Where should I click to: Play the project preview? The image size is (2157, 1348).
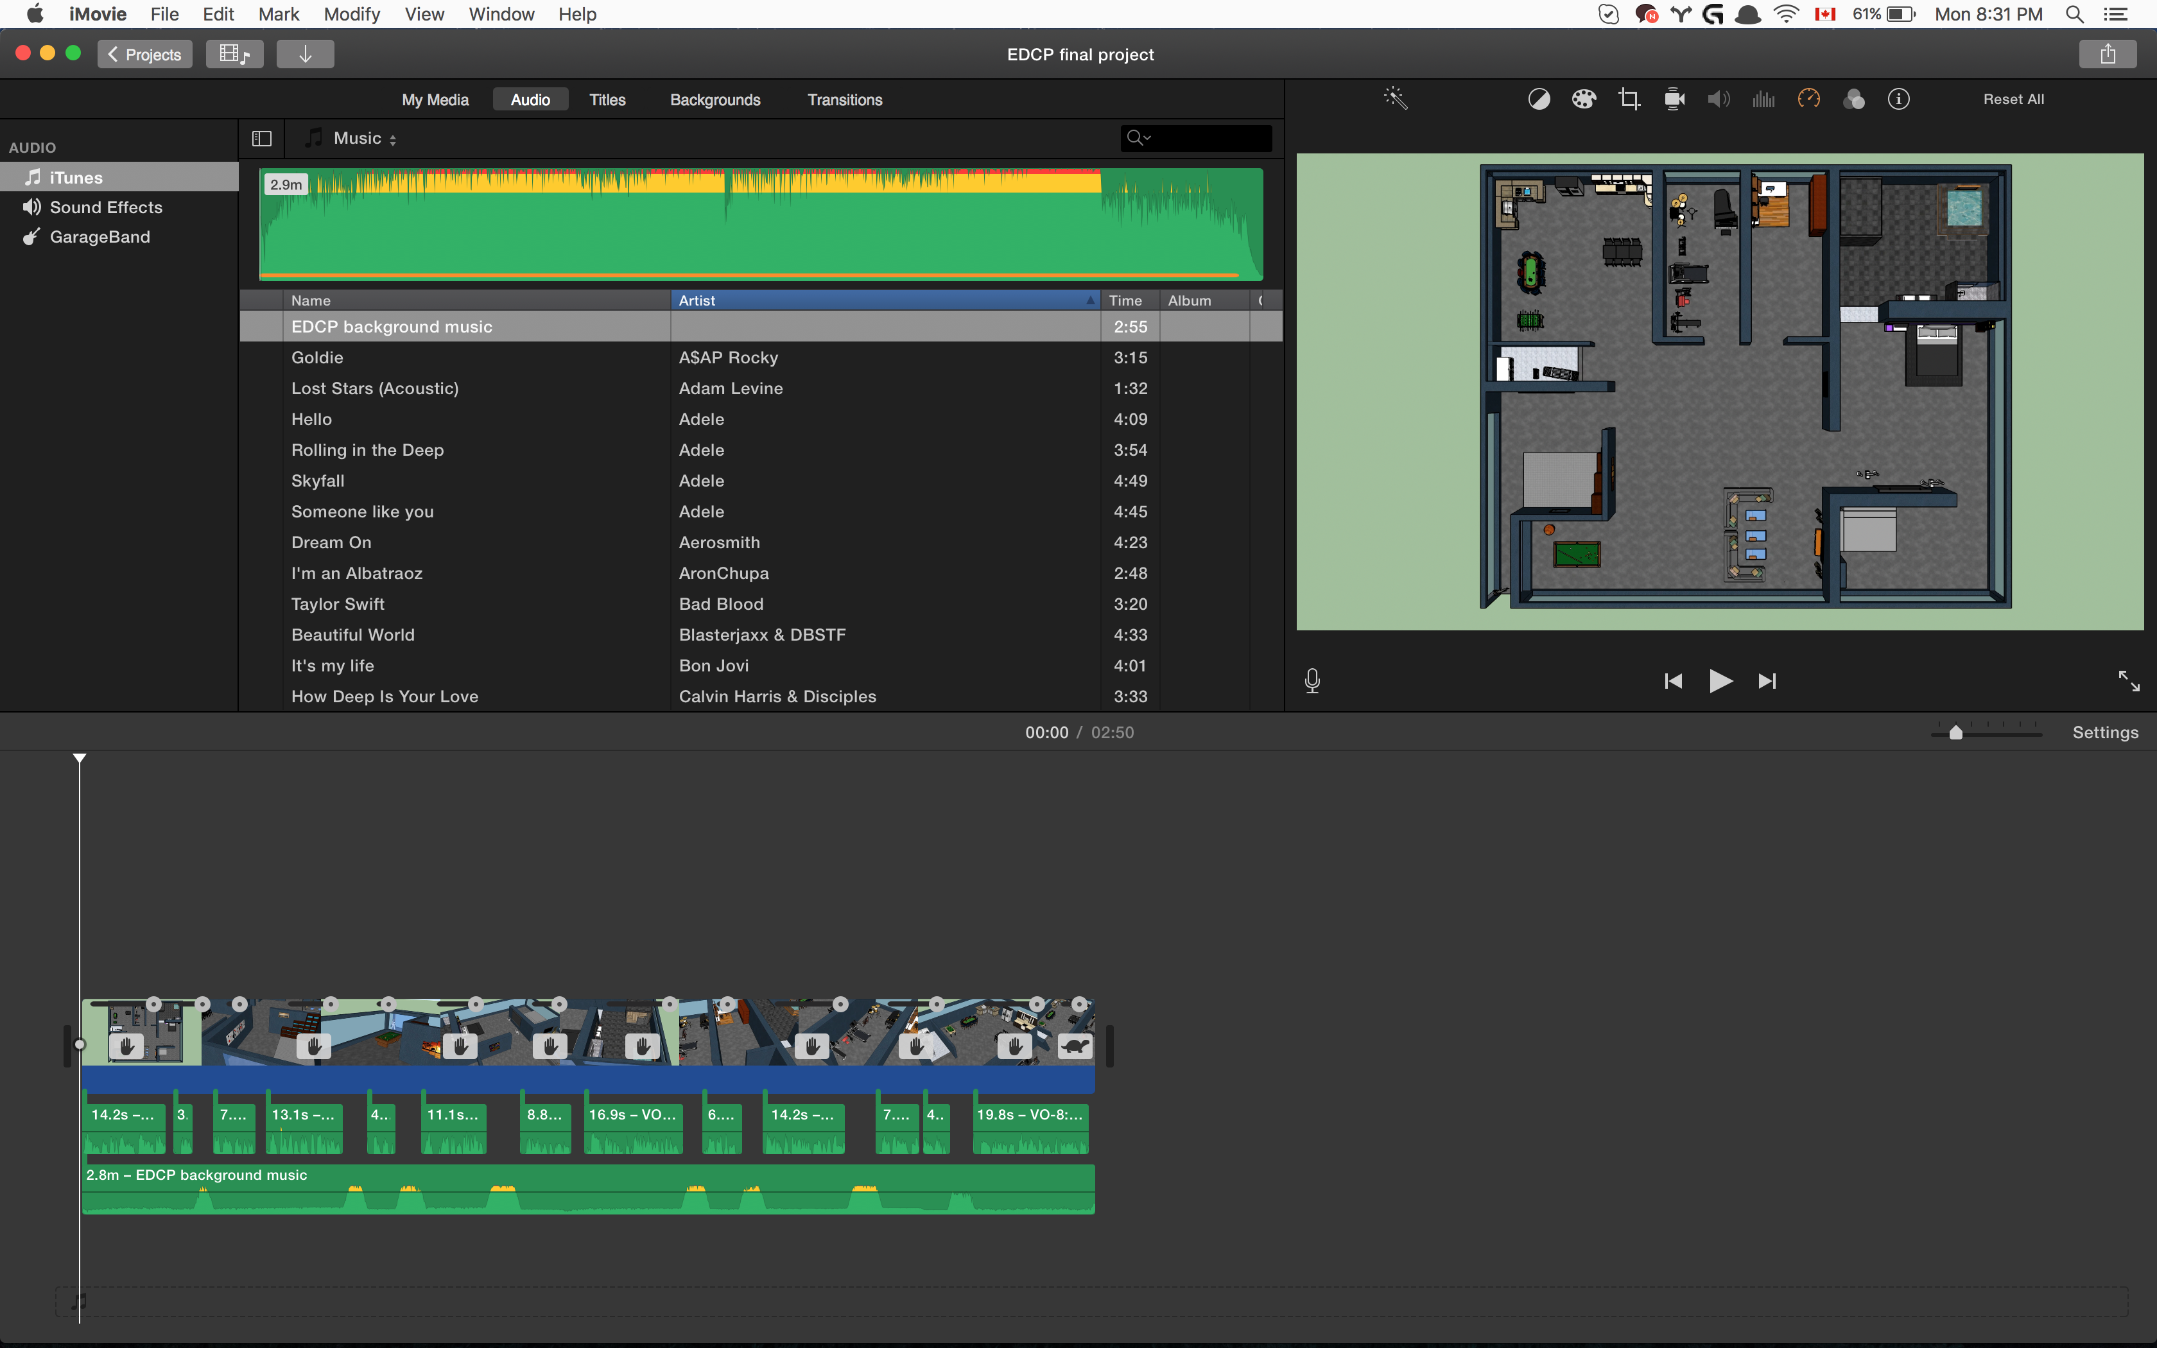(x=1720, y=681)
